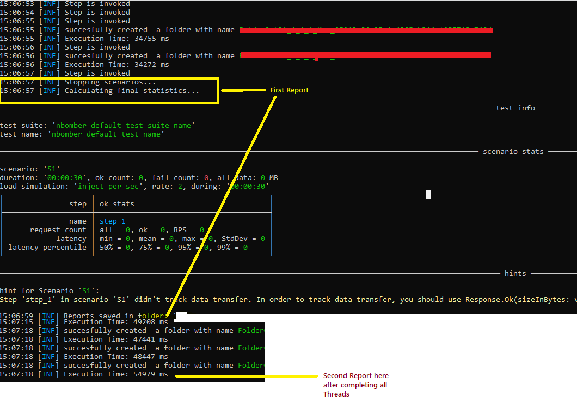Click the white terminal cursor block
This screenshot has height=402, width=577.
[x=428, y=194]
